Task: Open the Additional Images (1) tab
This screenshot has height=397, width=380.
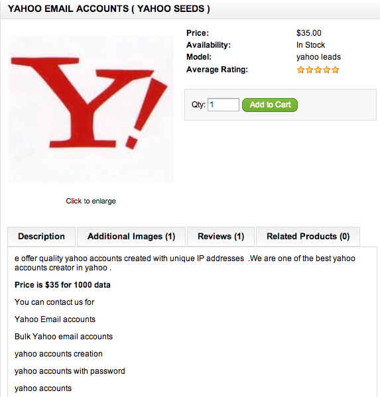Action: coord(131,237)
